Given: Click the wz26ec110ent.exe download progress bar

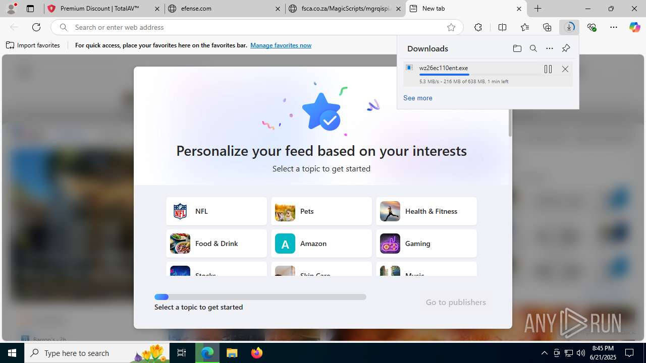Looking at the screenshot, I should tap(479, 75).
